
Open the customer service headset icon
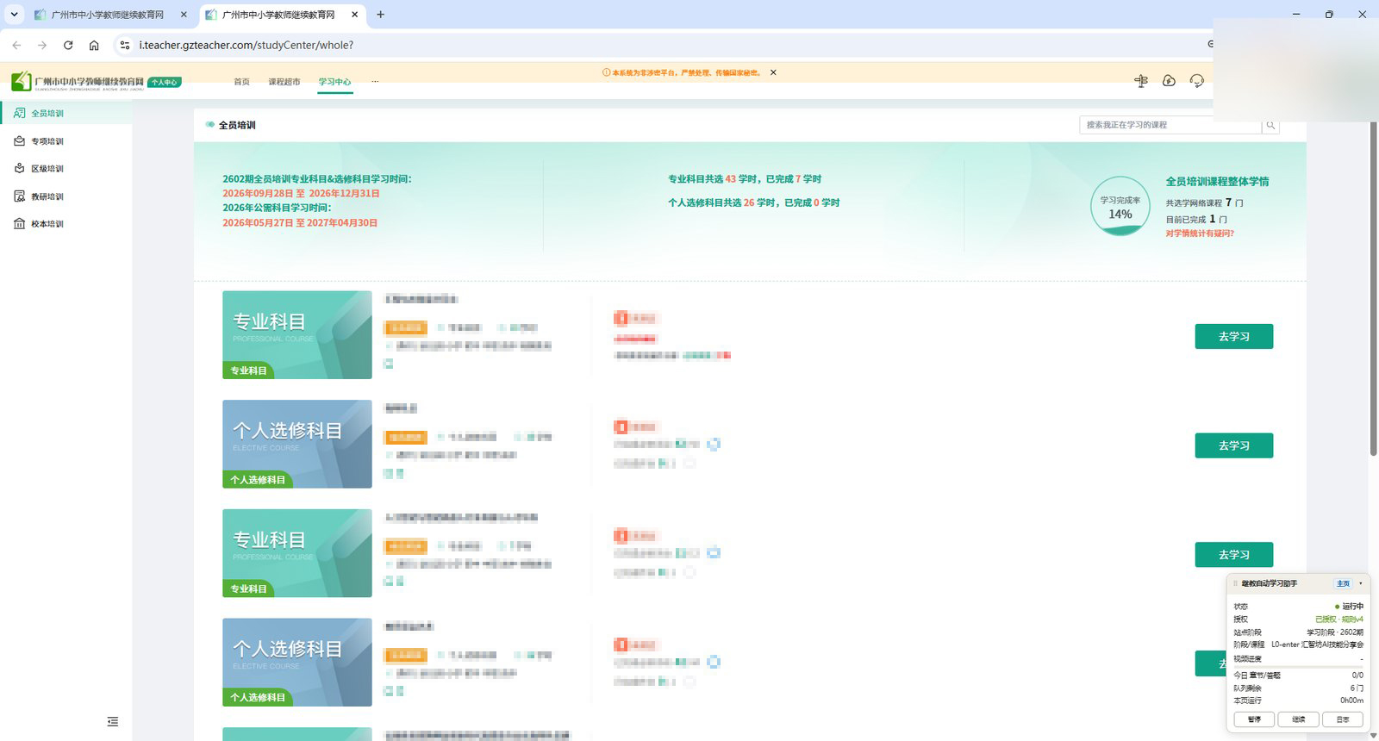(1197, 80)
